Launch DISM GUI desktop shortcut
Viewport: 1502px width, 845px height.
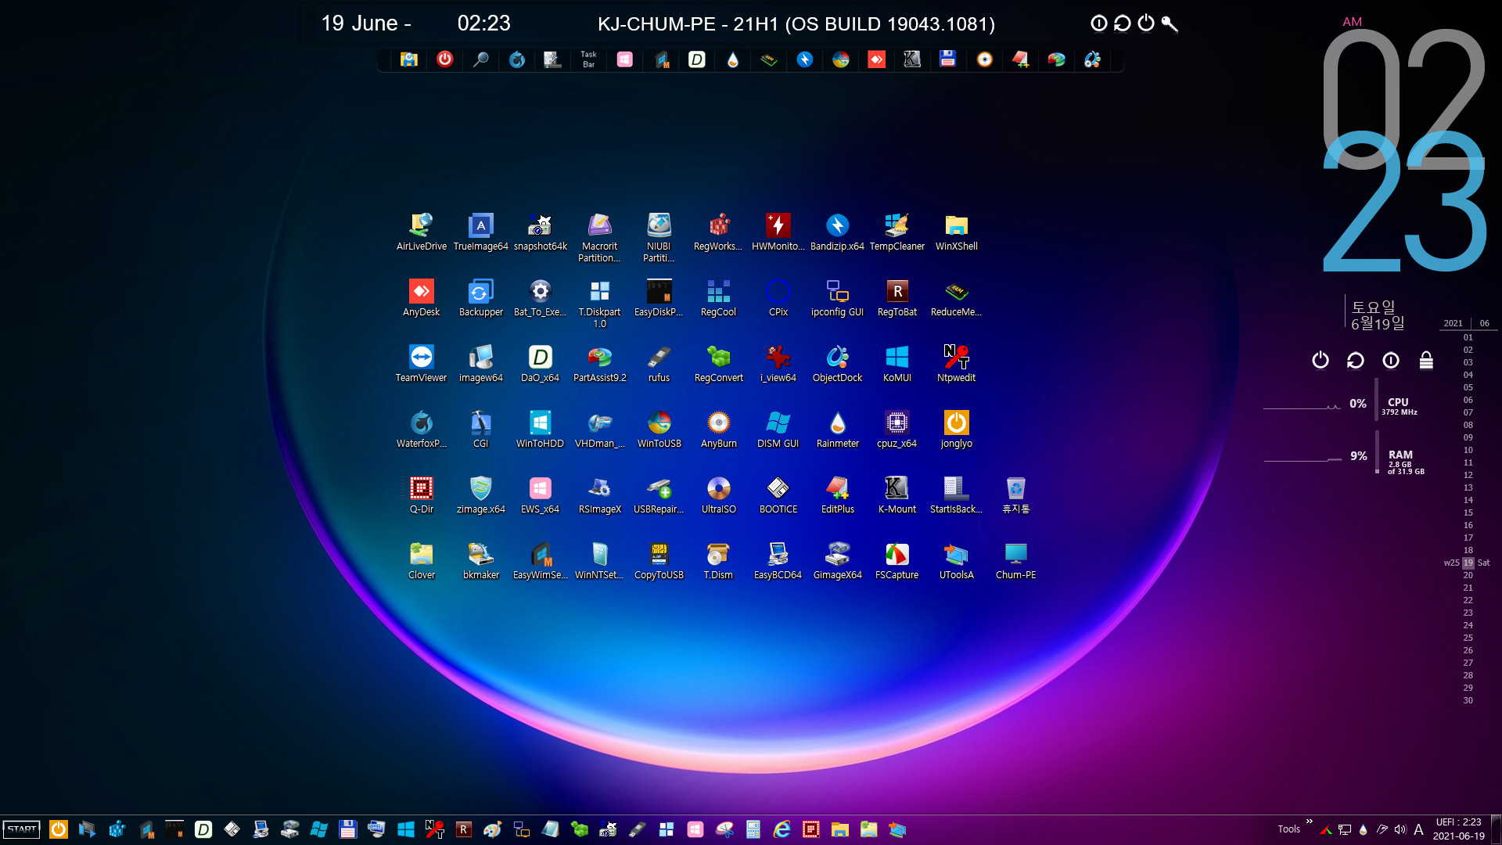click(x=778, y=430)
